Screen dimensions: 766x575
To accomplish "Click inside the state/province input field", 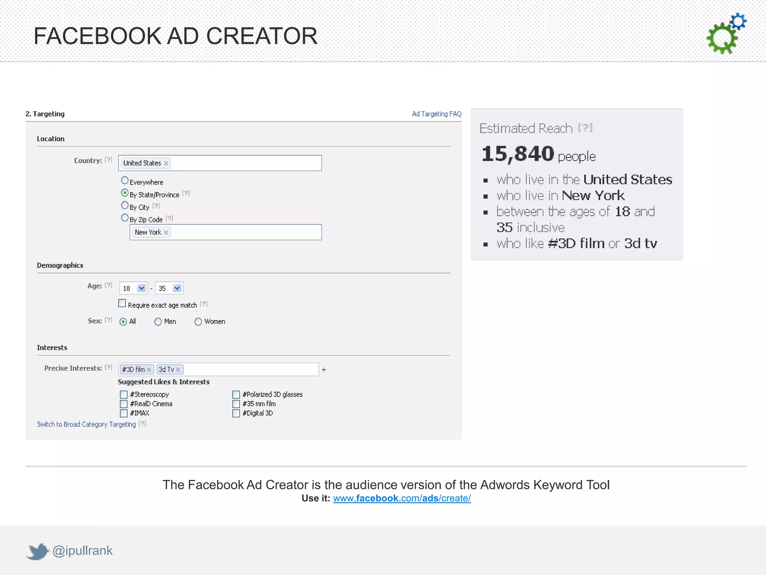I will [226, 232].
